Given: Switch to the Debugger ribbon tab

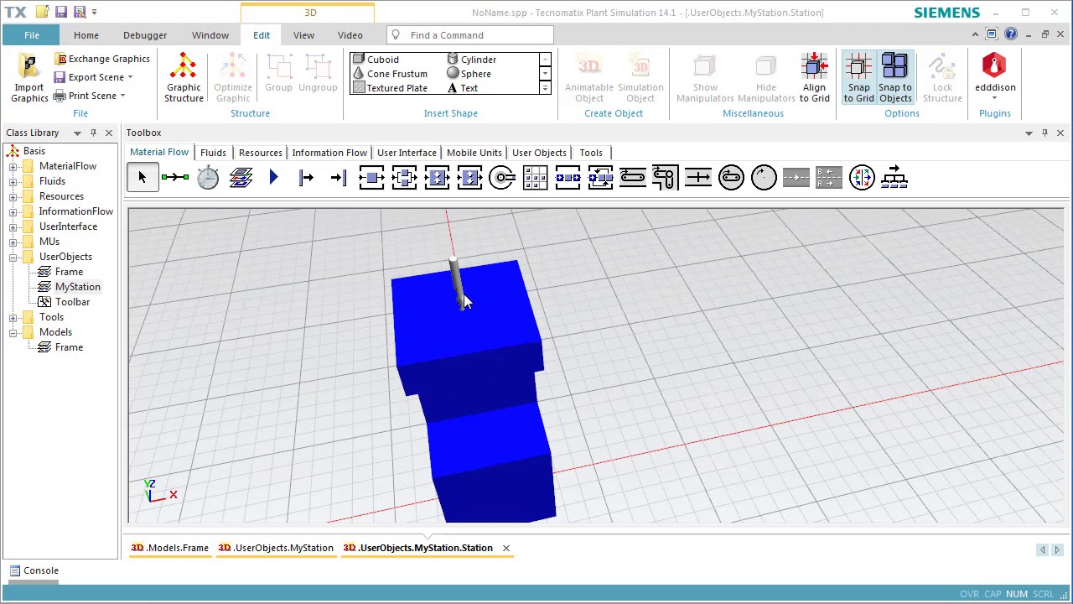Looking at the screenshot, I should (x=145, y=35).
